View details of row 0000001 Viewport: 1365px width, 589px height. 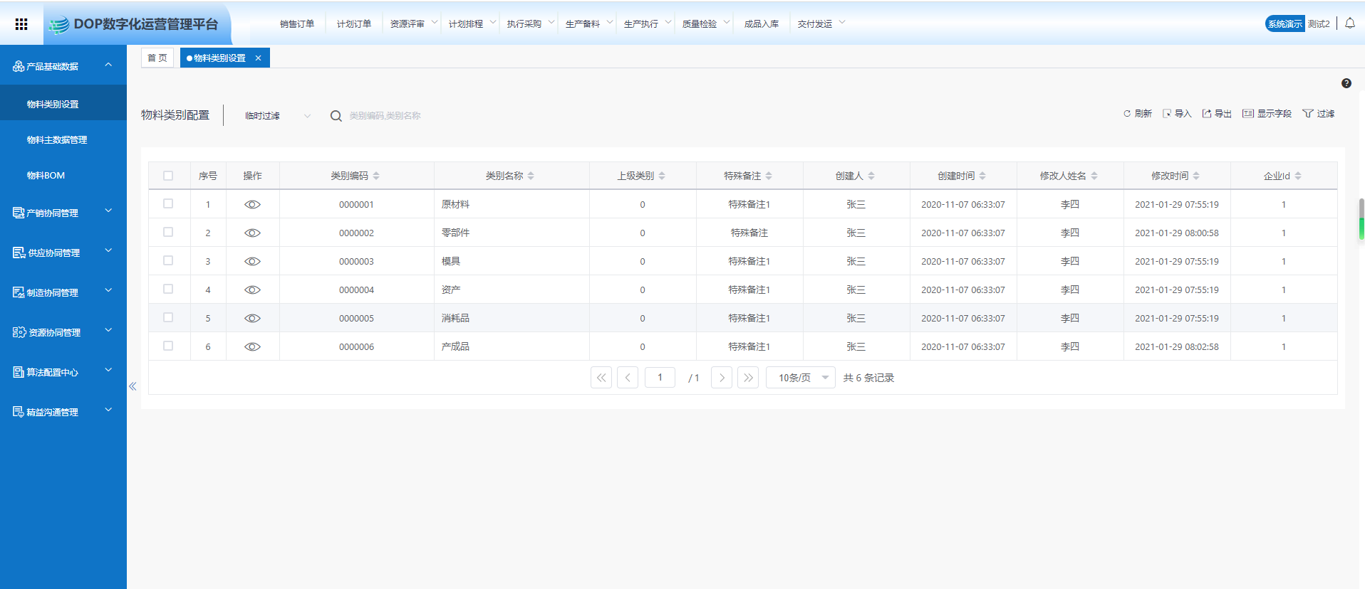coord(252,204)
